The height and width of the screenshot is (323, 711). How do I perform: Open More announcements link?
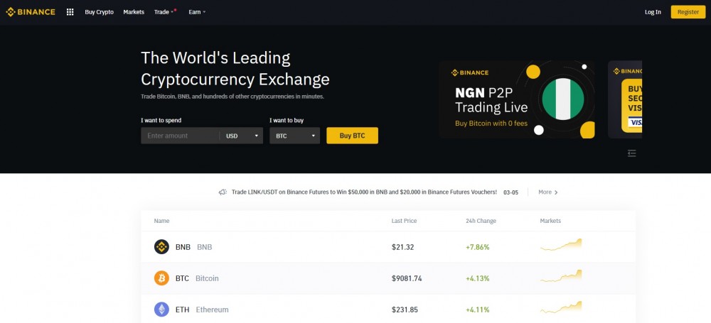547,192
